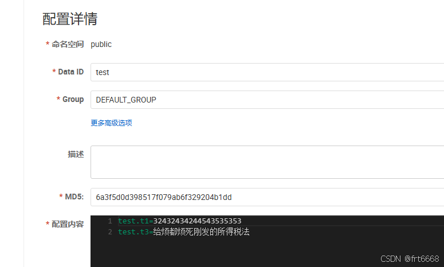Click line number 1 in editor gutter

[x=110, y=221]
